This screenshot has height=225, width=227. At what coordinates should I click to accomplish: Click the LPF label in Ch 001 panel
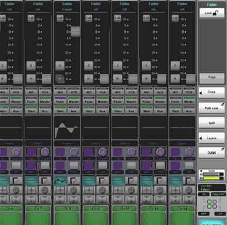[220, 214]
